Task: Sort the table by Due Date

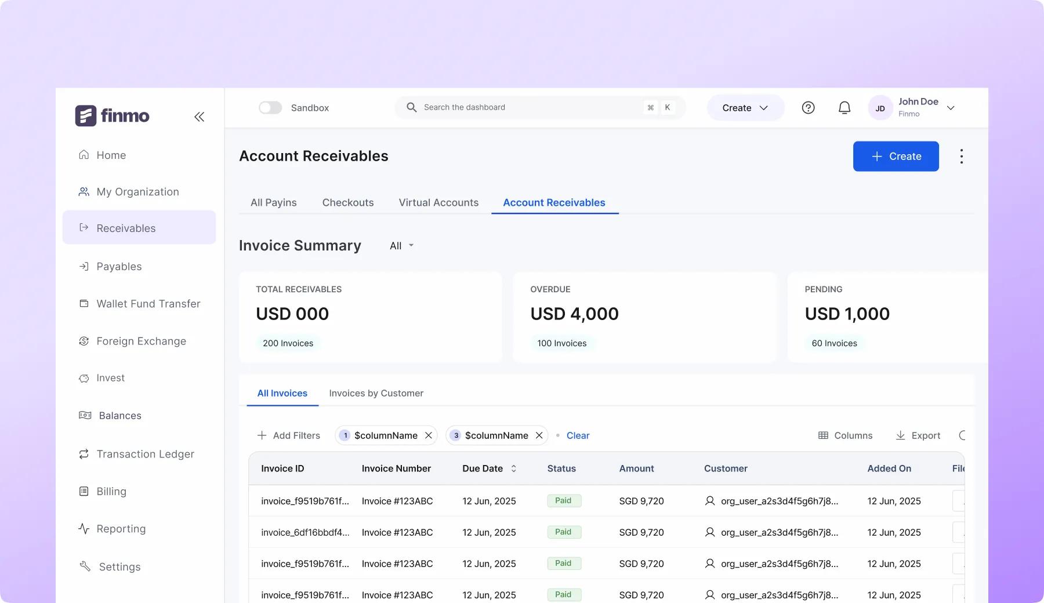Action: [x=513, y=468]
